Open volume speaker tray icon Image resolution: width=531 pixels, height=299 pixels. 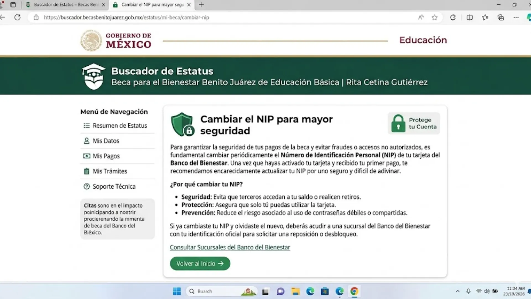point(487,291)
